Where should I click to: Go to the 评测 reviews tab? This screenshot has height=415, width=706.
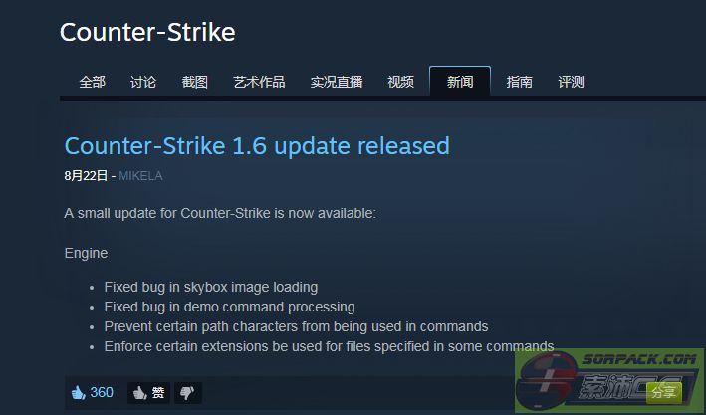[x=571, y=82]
